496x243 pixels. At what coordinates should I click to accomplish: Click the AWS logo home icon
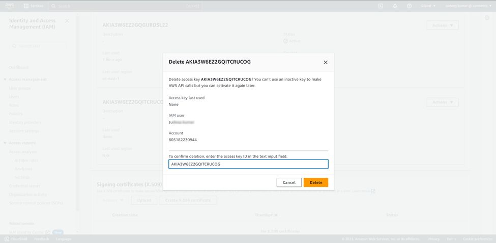coord(10,6)
